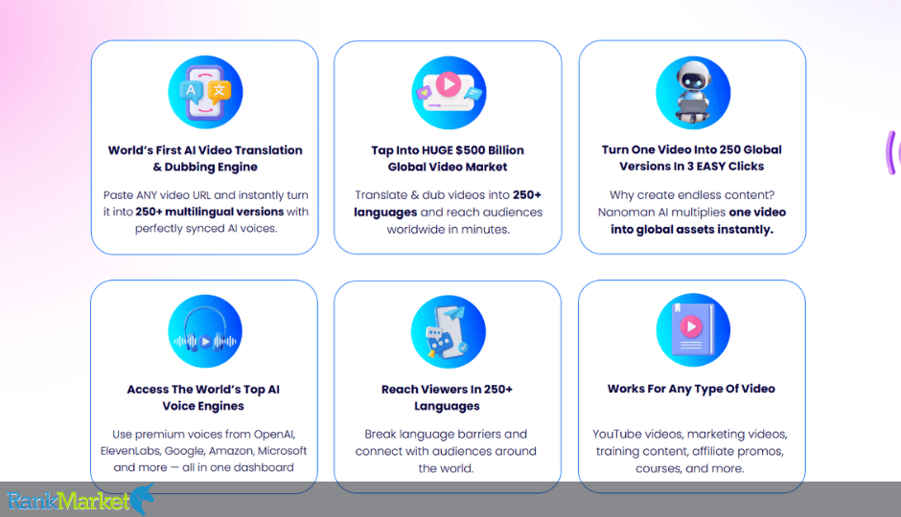
Task: Click text and more — all in one dashboard
Action: coord(203,467)
